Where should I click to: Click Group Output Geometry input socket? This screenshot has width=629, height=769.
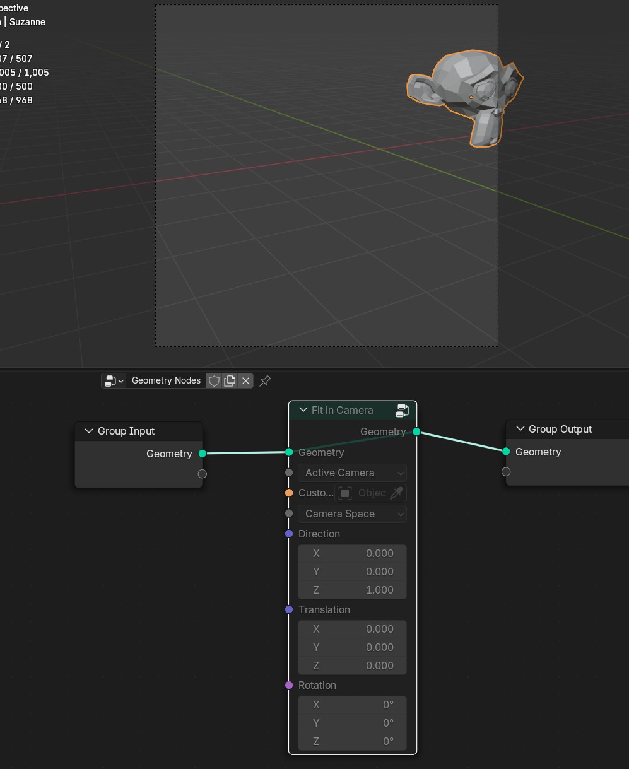pos(506,451)
